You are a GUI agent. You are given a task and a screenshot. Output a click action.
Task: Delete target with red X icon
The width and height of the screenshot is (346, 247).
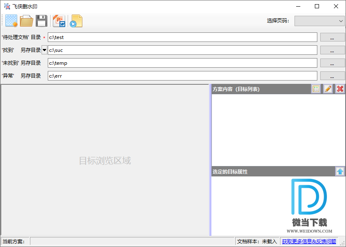point(340,89)
